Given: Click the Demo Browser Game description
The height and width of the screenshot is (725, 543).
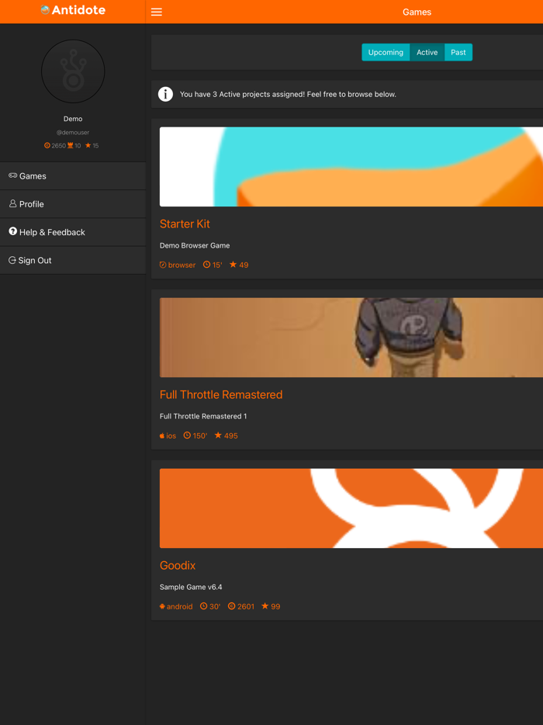Looking at the screenshot, I should click(195, 245).
